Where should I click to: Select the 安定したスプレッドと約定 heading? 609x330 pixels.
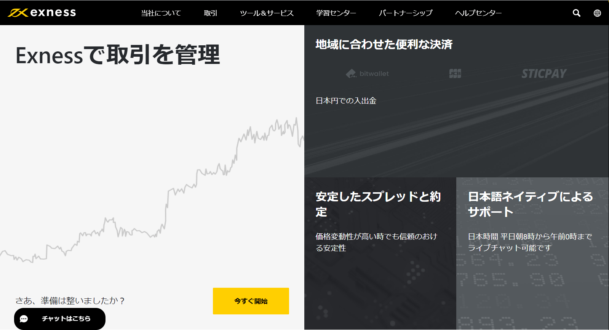click(x=378, y=204)
